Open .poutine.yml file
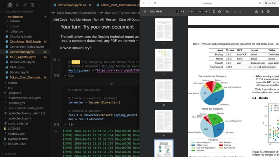 [x=16, y=103]
